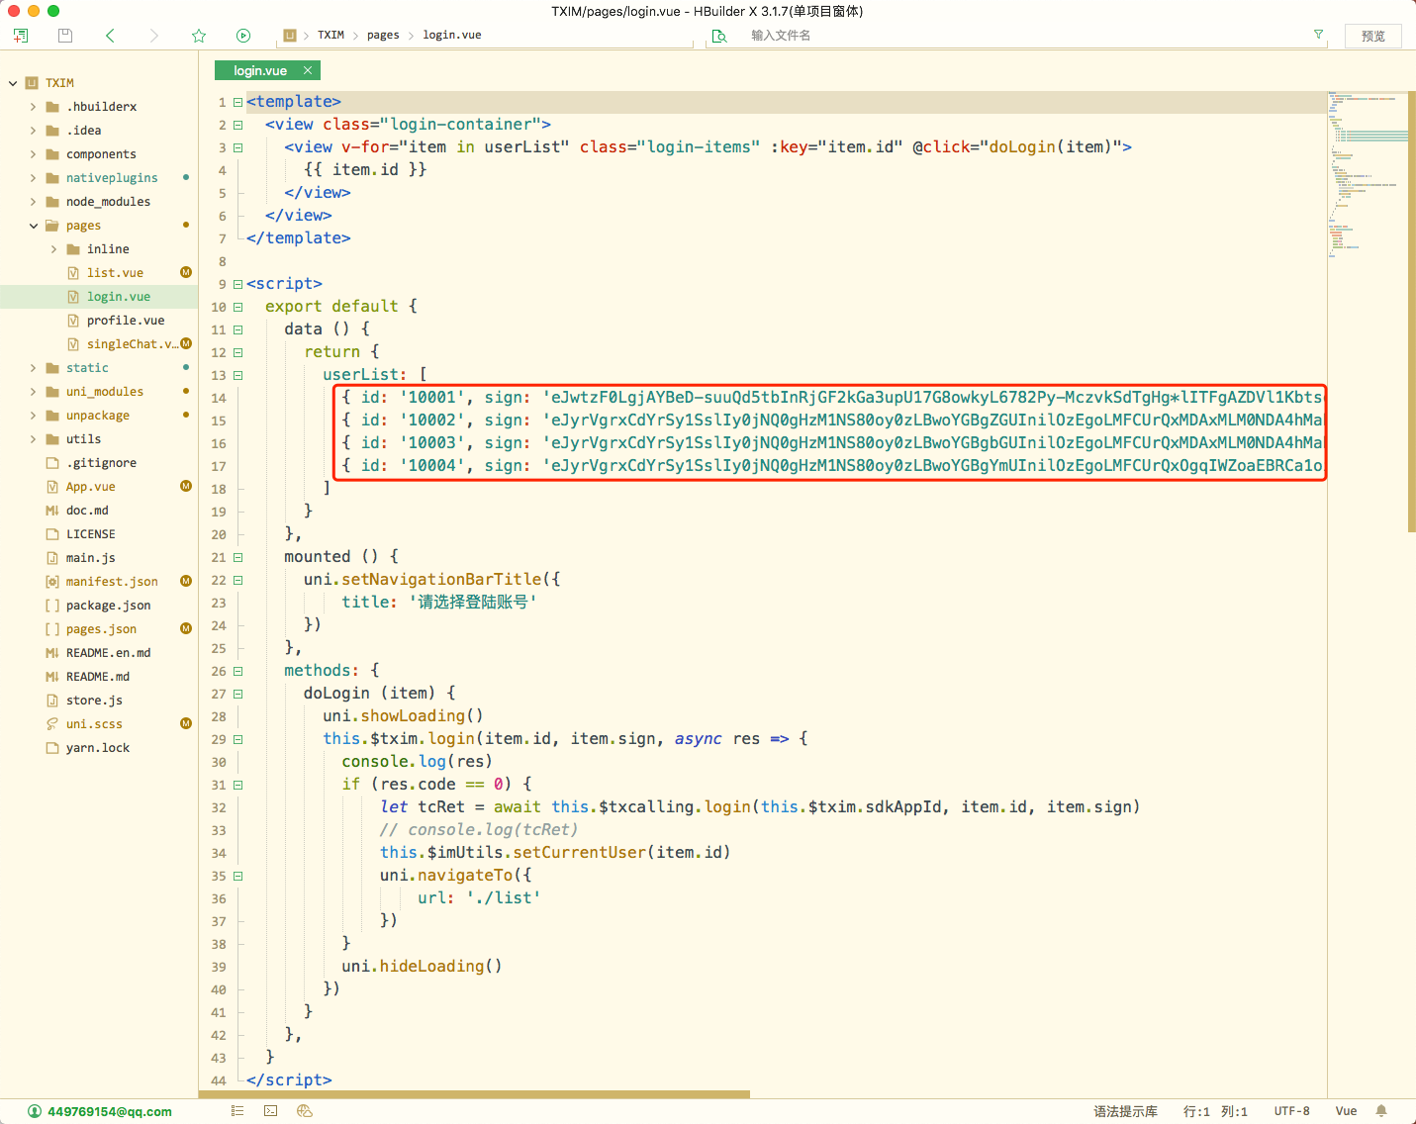The image size is (1416, 1124).
Task: Click the file name search input field
Action: pos(1024,36)
